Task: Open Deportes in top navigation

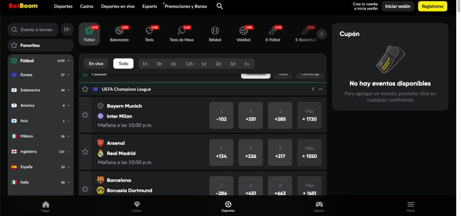Action: click(x=63, y=6)
